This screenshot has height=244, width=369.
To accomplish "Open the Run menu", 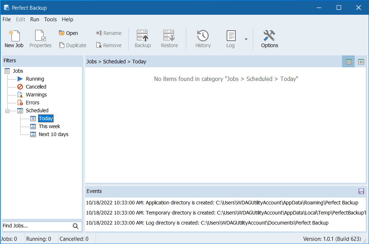I will click(x=34, y=19).
